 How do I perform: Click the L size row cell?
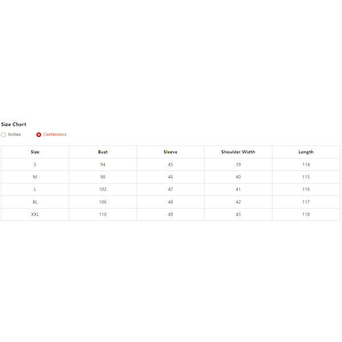pos(35,189)
